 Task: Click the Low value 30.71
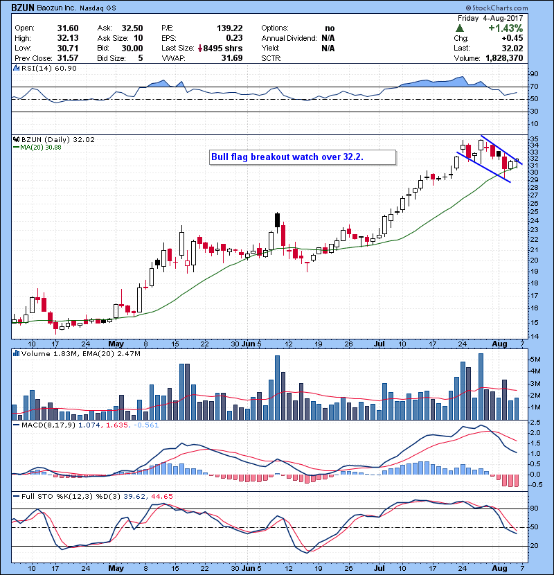coord(68,48)
